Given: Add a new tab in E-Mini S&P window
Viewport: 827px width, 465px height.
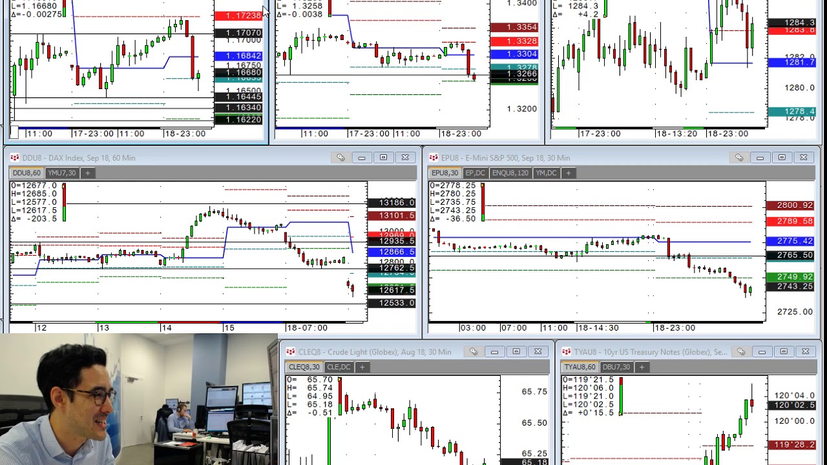Looking at the screenshot, I should [x=568, y=173].
